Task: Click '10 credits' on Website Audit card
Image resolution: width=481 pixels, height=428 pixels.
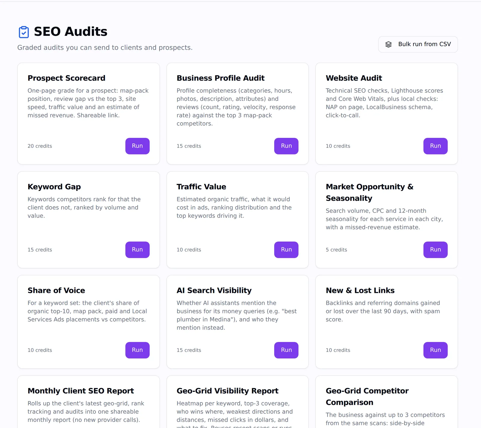Action: [x=338, y=146]
